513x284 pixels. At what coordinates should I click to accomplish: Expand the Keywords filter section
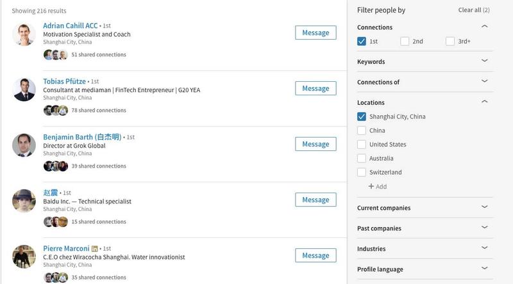pyautogui.click(x=484, y=61)
